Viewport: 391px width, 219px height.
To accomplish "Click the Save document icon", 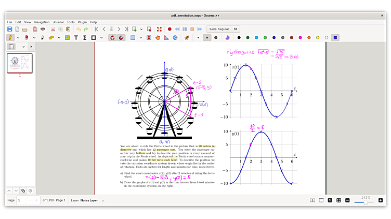I will click(x=9, y=29).
